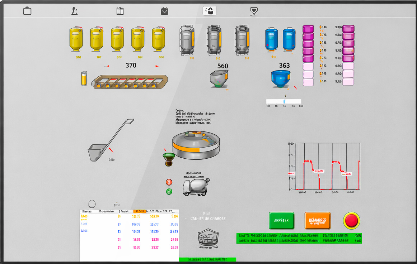Toggle the green indicator beside the truck
Viewport: 417px width, 264px height.
[169, 192]
